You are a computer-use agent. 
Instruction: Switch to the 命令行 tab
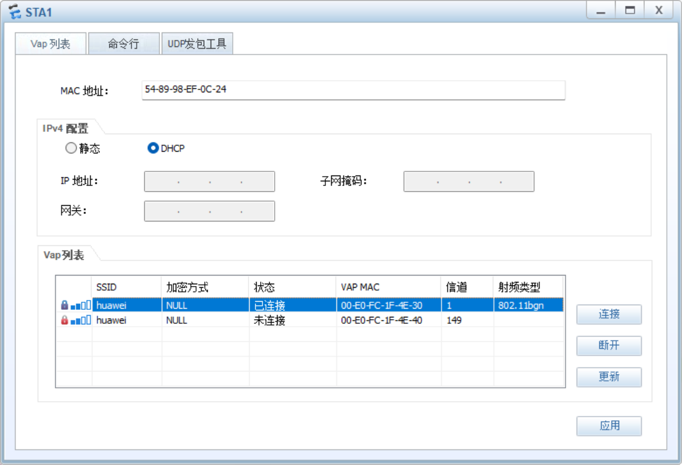(123, 44)
